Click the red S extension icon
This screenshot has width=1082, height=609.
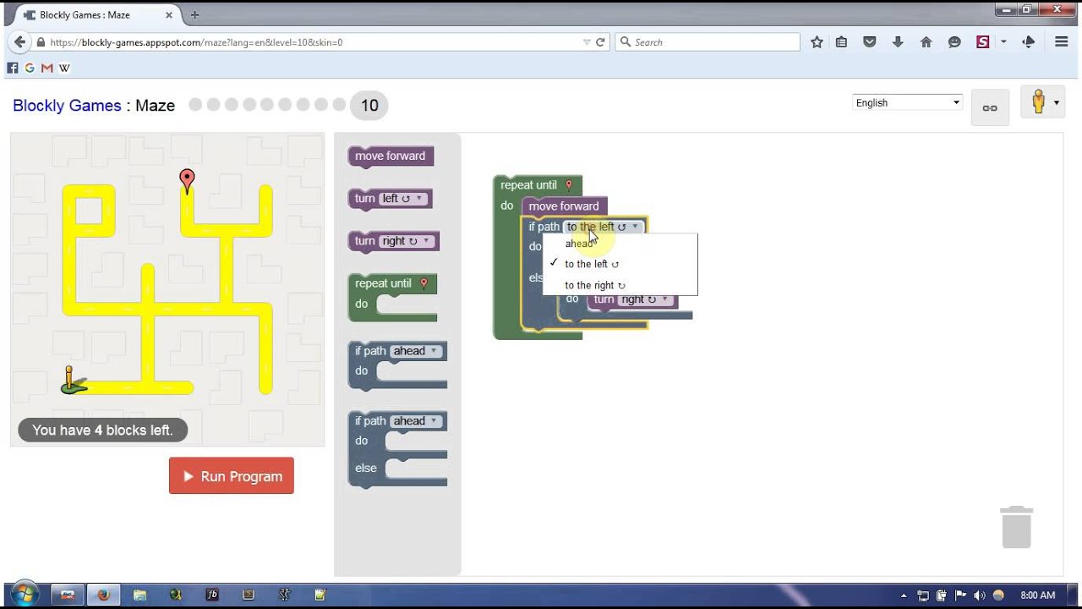(x=982, y=42)
